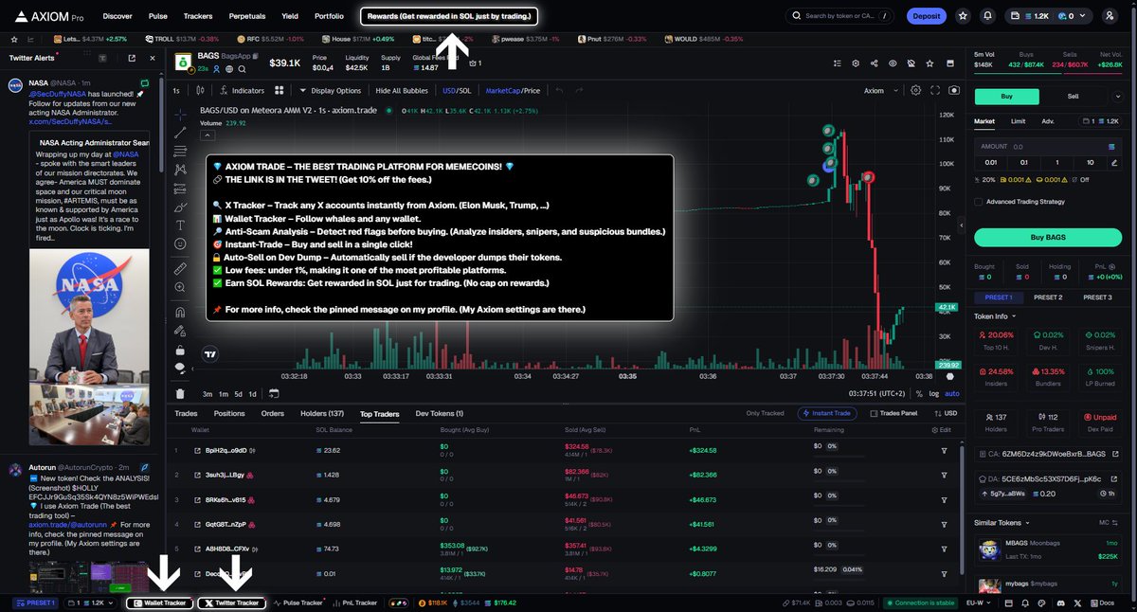The width and height of the screenshot is (1137, 612).
Task: Click the AMOUNT input field
Action: [x=1048, y=147]
